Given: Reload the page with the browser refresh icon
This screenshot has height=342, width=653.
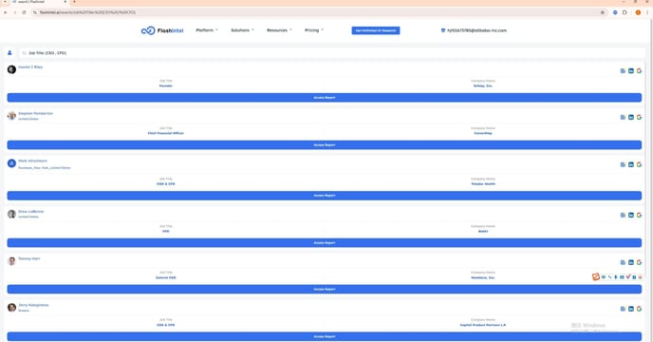Looking at the screenshot, I should click(x=24, y=12).
